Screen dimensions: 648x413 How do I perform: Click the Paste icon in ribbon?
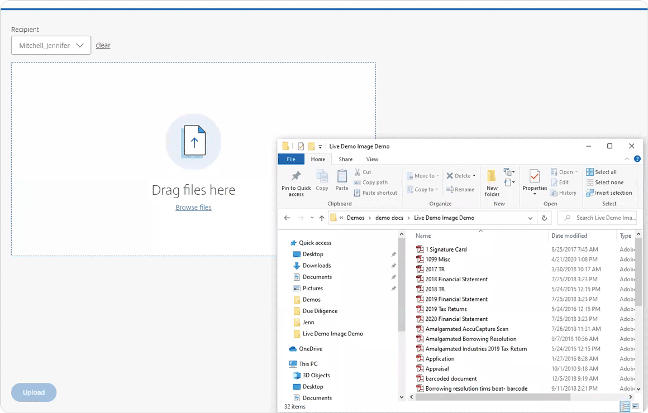tap(342, 177)
